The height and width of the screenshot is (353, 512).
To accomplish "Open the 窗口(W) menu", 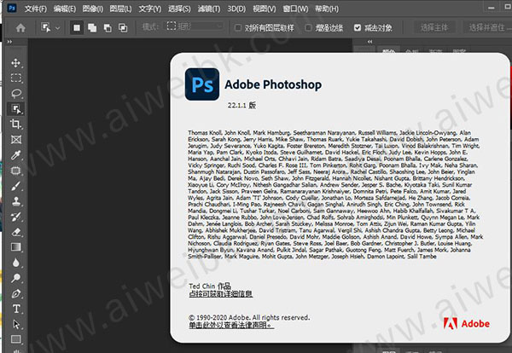I will [295, 9].
